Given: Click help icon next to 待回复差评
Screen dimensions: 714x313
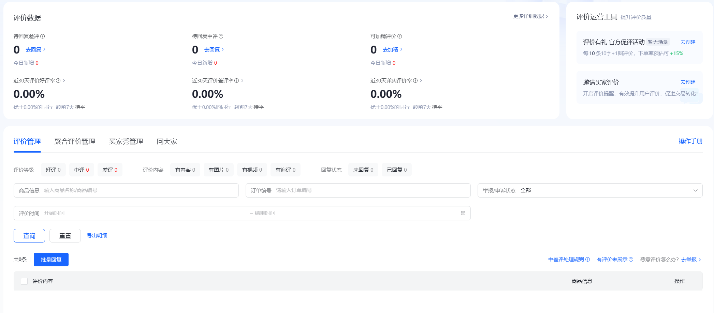Looking at the screenshot, I should pos(43,36).
